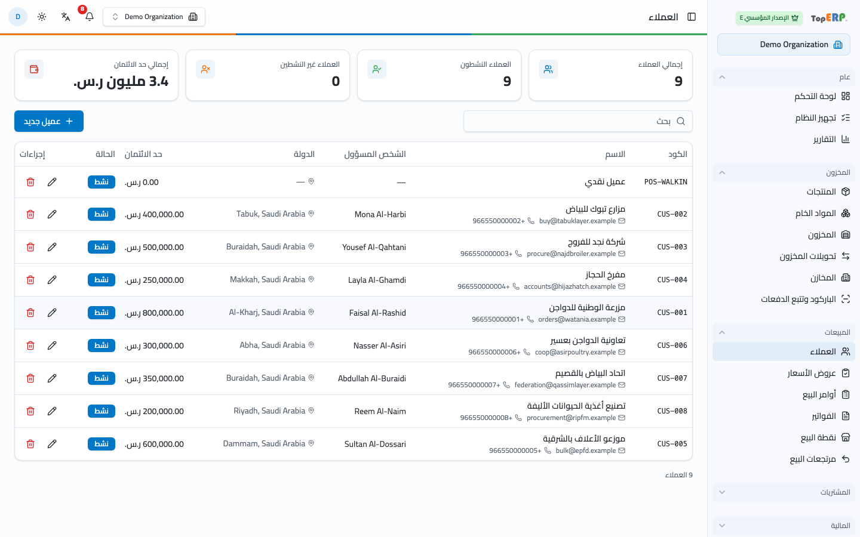The image size is (860, 537).
Task: Collapse the عام sidebar section
Action: click(x=784, y=77)
